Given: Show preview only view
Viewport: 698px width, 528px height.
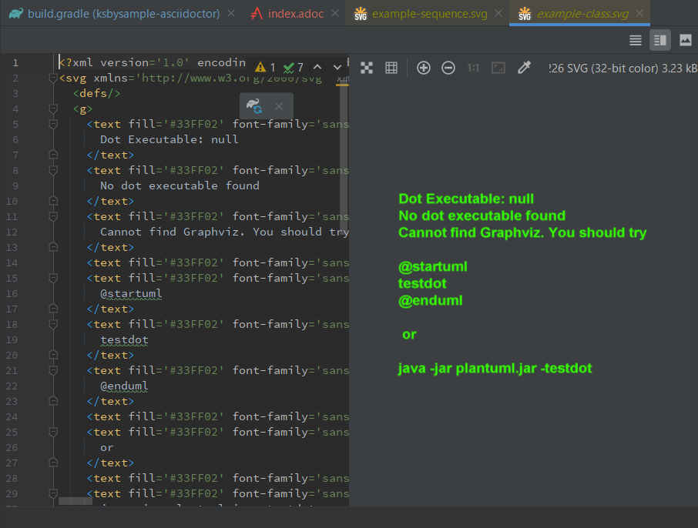Looking at the screenshot, I should pos(686,41).
